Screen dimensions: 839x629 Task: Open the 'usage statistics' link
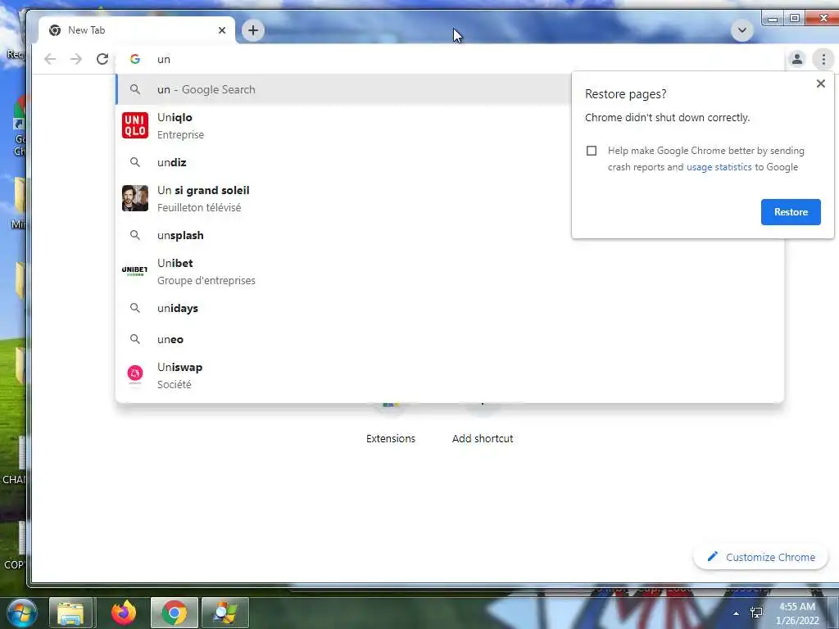[719, 167]
